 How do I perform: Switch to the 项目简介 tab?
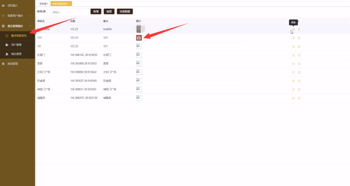coord(44,4)
